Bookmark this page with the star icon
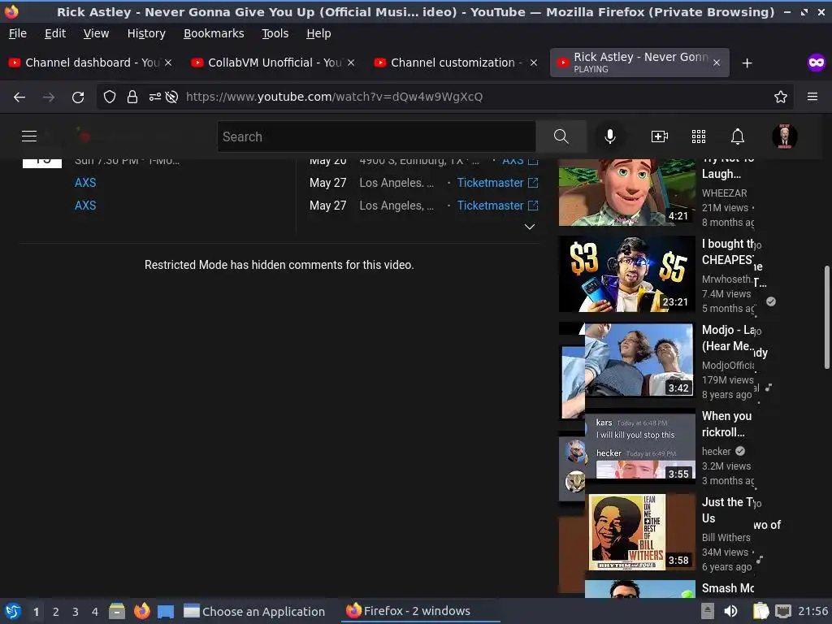 (x=781, y=97)
